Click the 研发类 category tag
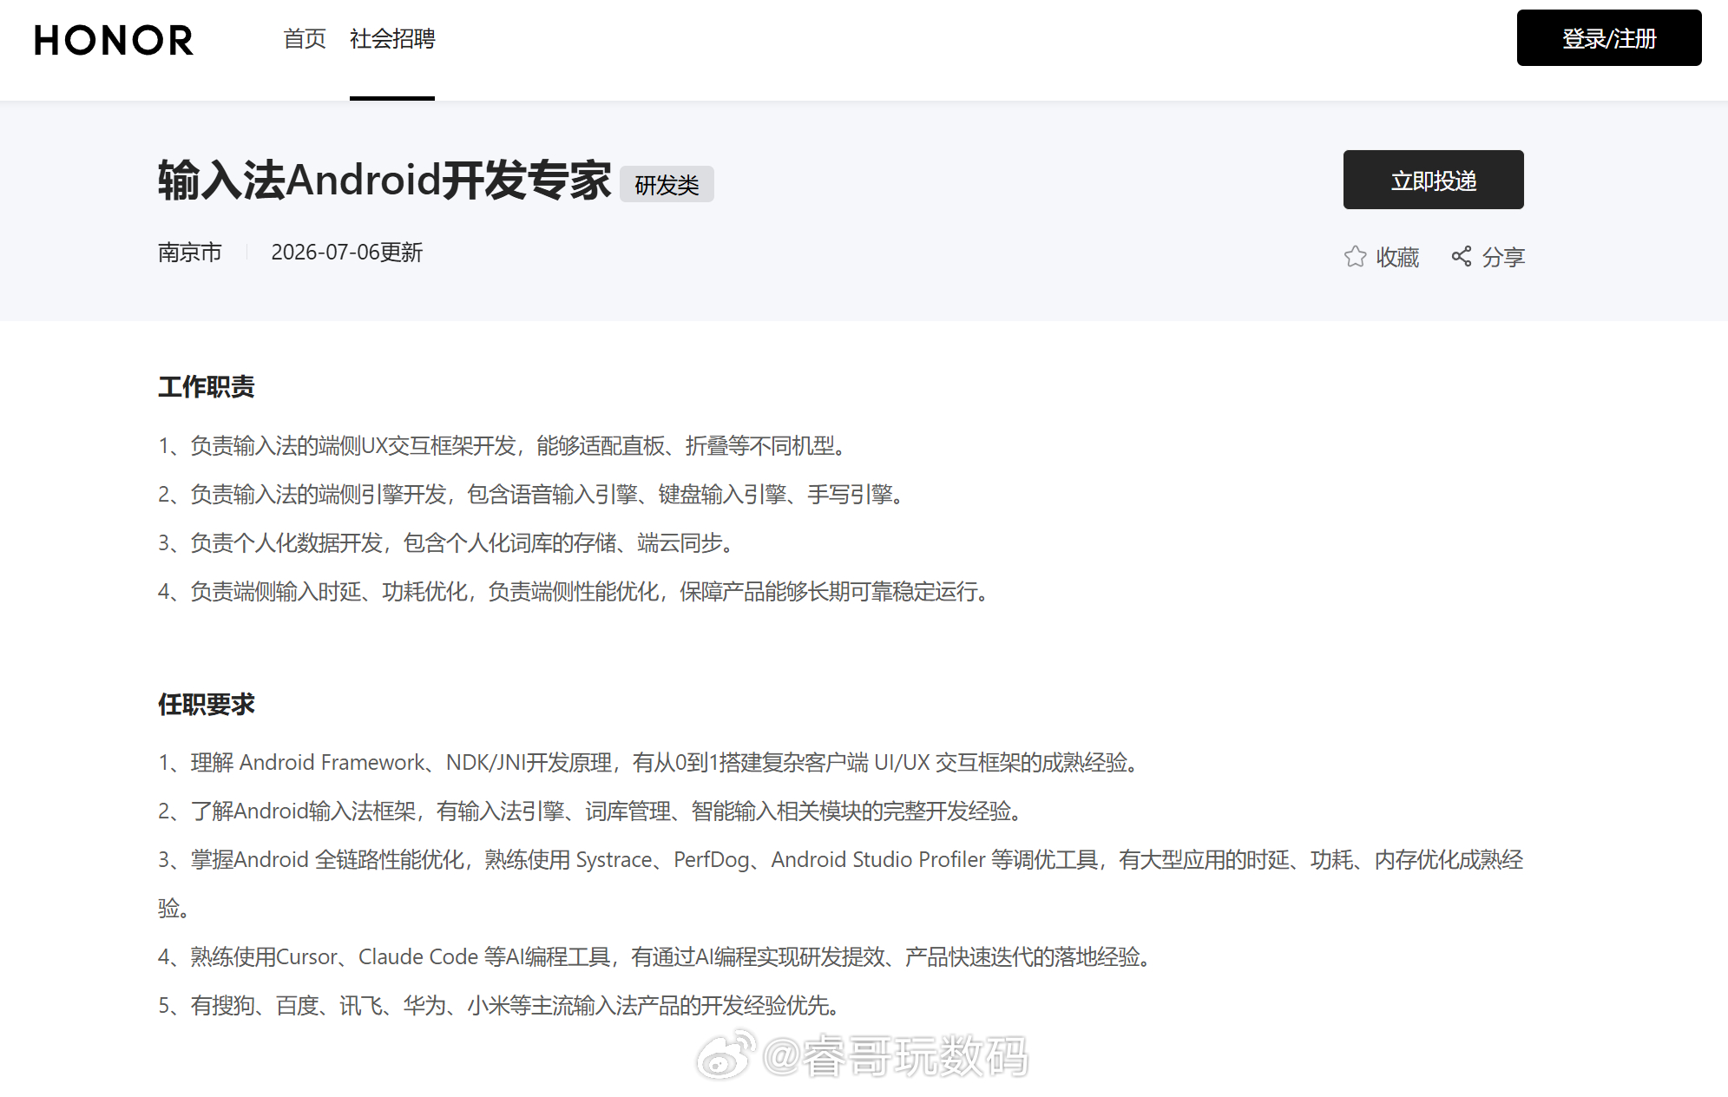1728x1097 pixels. 667,184
